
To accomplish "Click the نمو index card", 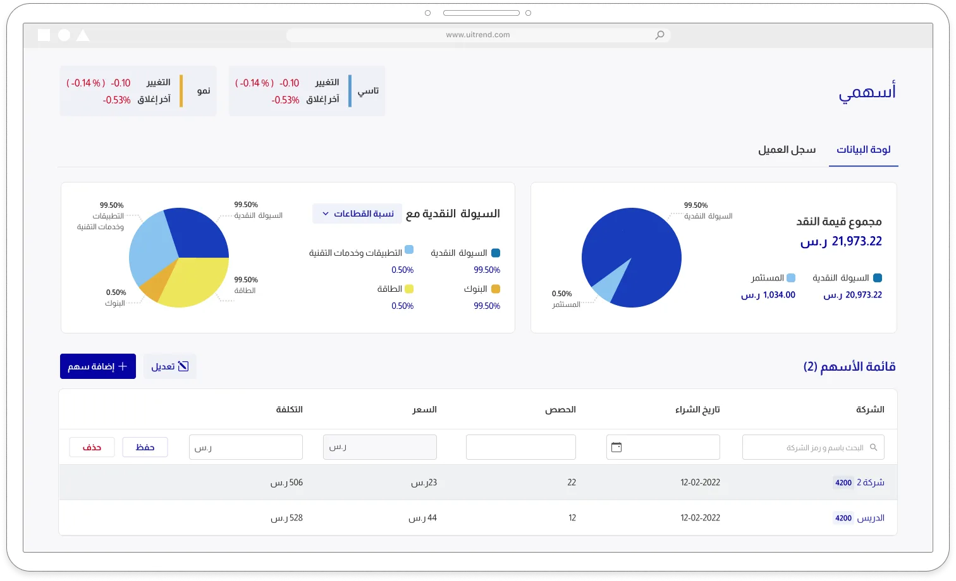I will tap(138, 91).
